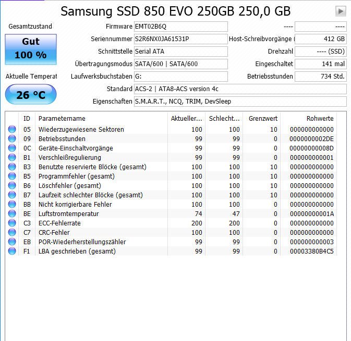Click status orb for Geräte-Einschaltvorgänge row
This screenshot has width=351, height=341.
pos(12,148)
